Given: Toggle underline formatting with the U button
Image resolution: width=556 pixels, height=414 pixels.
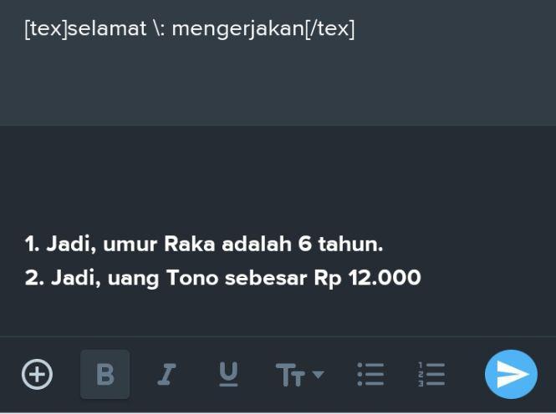Looking at the screenshot, I should [x=228, y=374].
